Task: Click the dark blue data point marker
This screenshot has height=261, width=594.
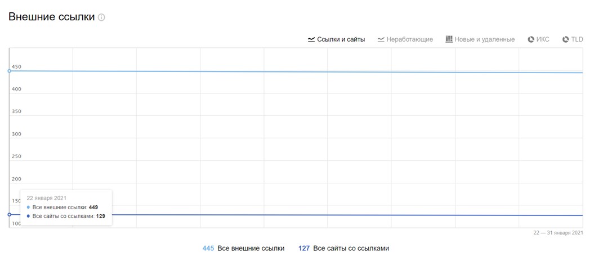Action: 10,214
